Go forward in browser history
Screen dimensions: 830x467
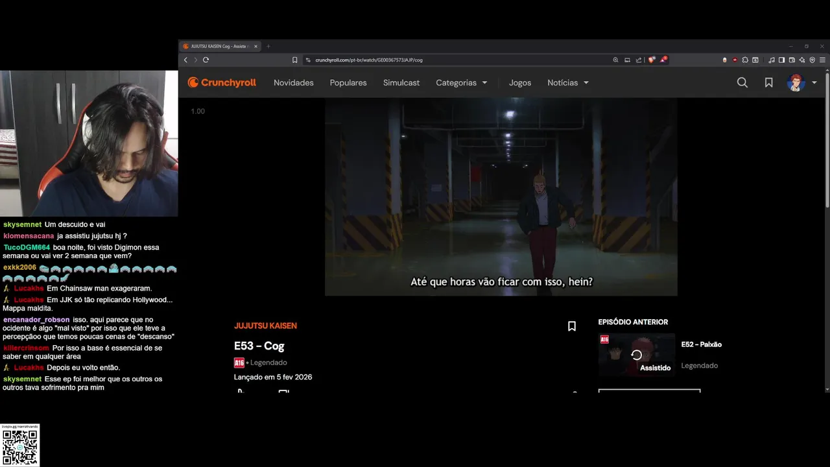pos(195,60)
